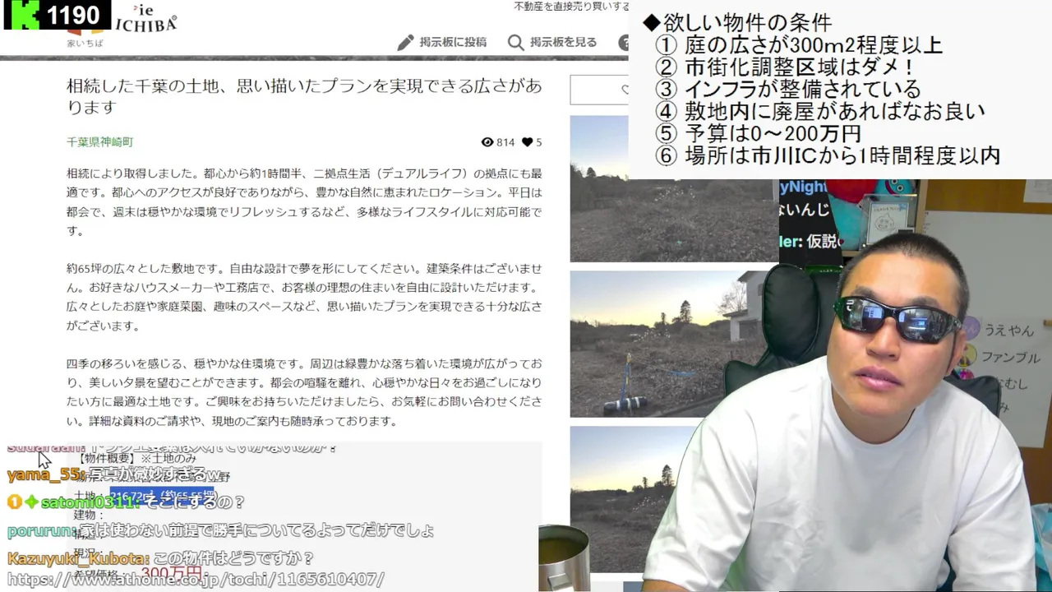Viewport: 1052px width, 592px height.
Task: Click the Kazuyuki_Kubota chat username
Action: click(x=76, y=558)
